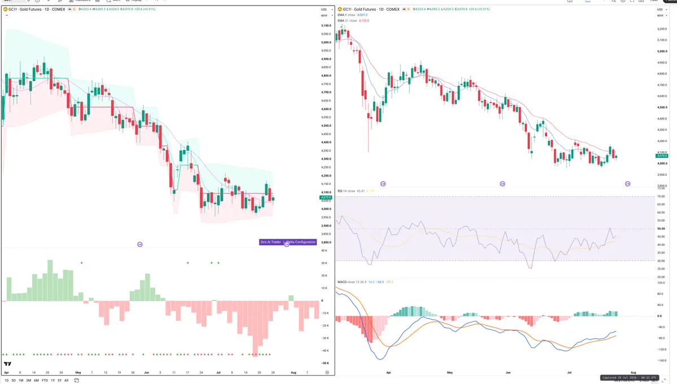Image resolution: width=677 pixels, height=384 pixels.
Task: Open the last purple event marker near August on the right
Action: [x=627, y=184]
